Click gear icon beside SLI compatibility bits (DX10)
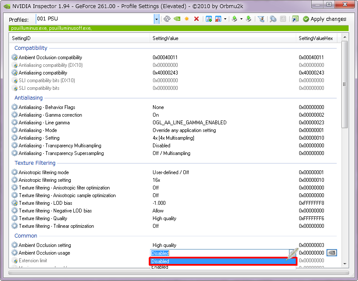 (14, 80)
